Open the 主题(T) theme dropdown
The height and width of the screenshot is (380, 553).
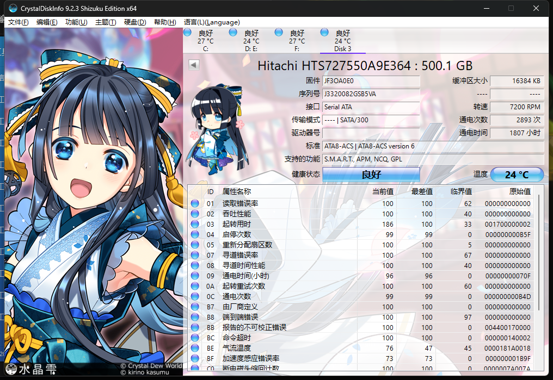106,22
